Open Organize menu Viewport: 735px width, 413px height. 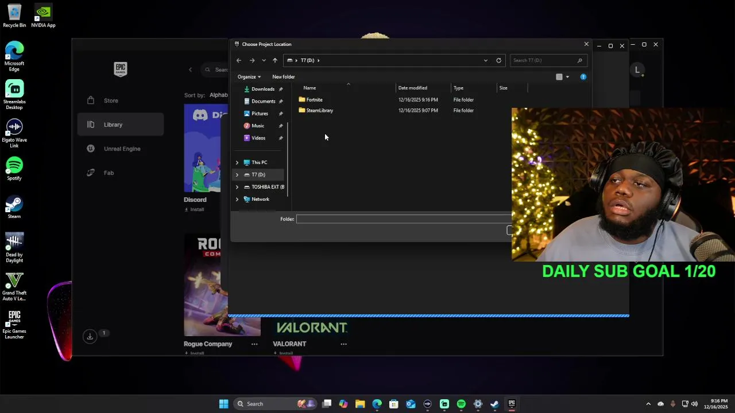[249, 77]
